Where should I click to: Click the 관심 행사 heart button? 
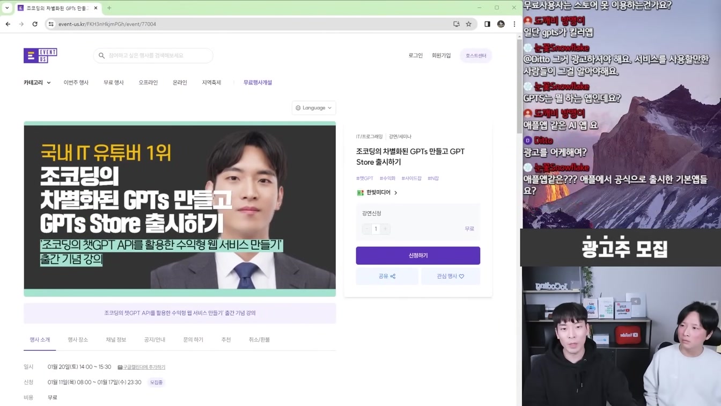coord(451,277)
